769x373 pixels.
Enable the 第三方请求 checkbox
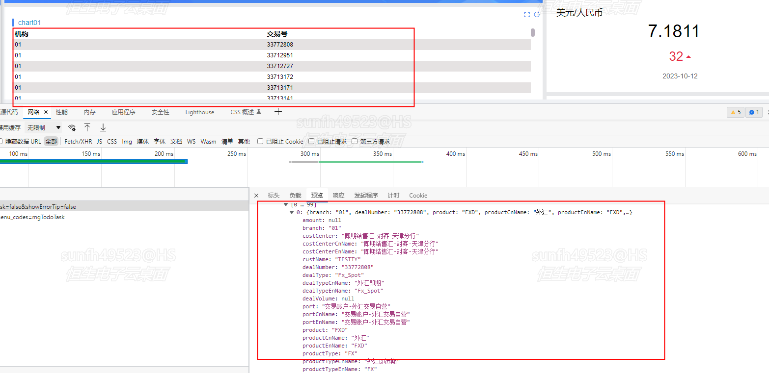point(355,141)
